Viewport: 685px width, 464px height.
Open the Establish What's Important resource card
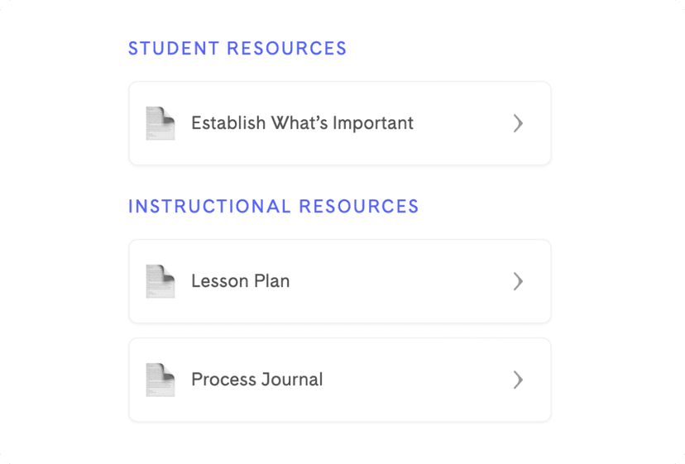point(340,123)
